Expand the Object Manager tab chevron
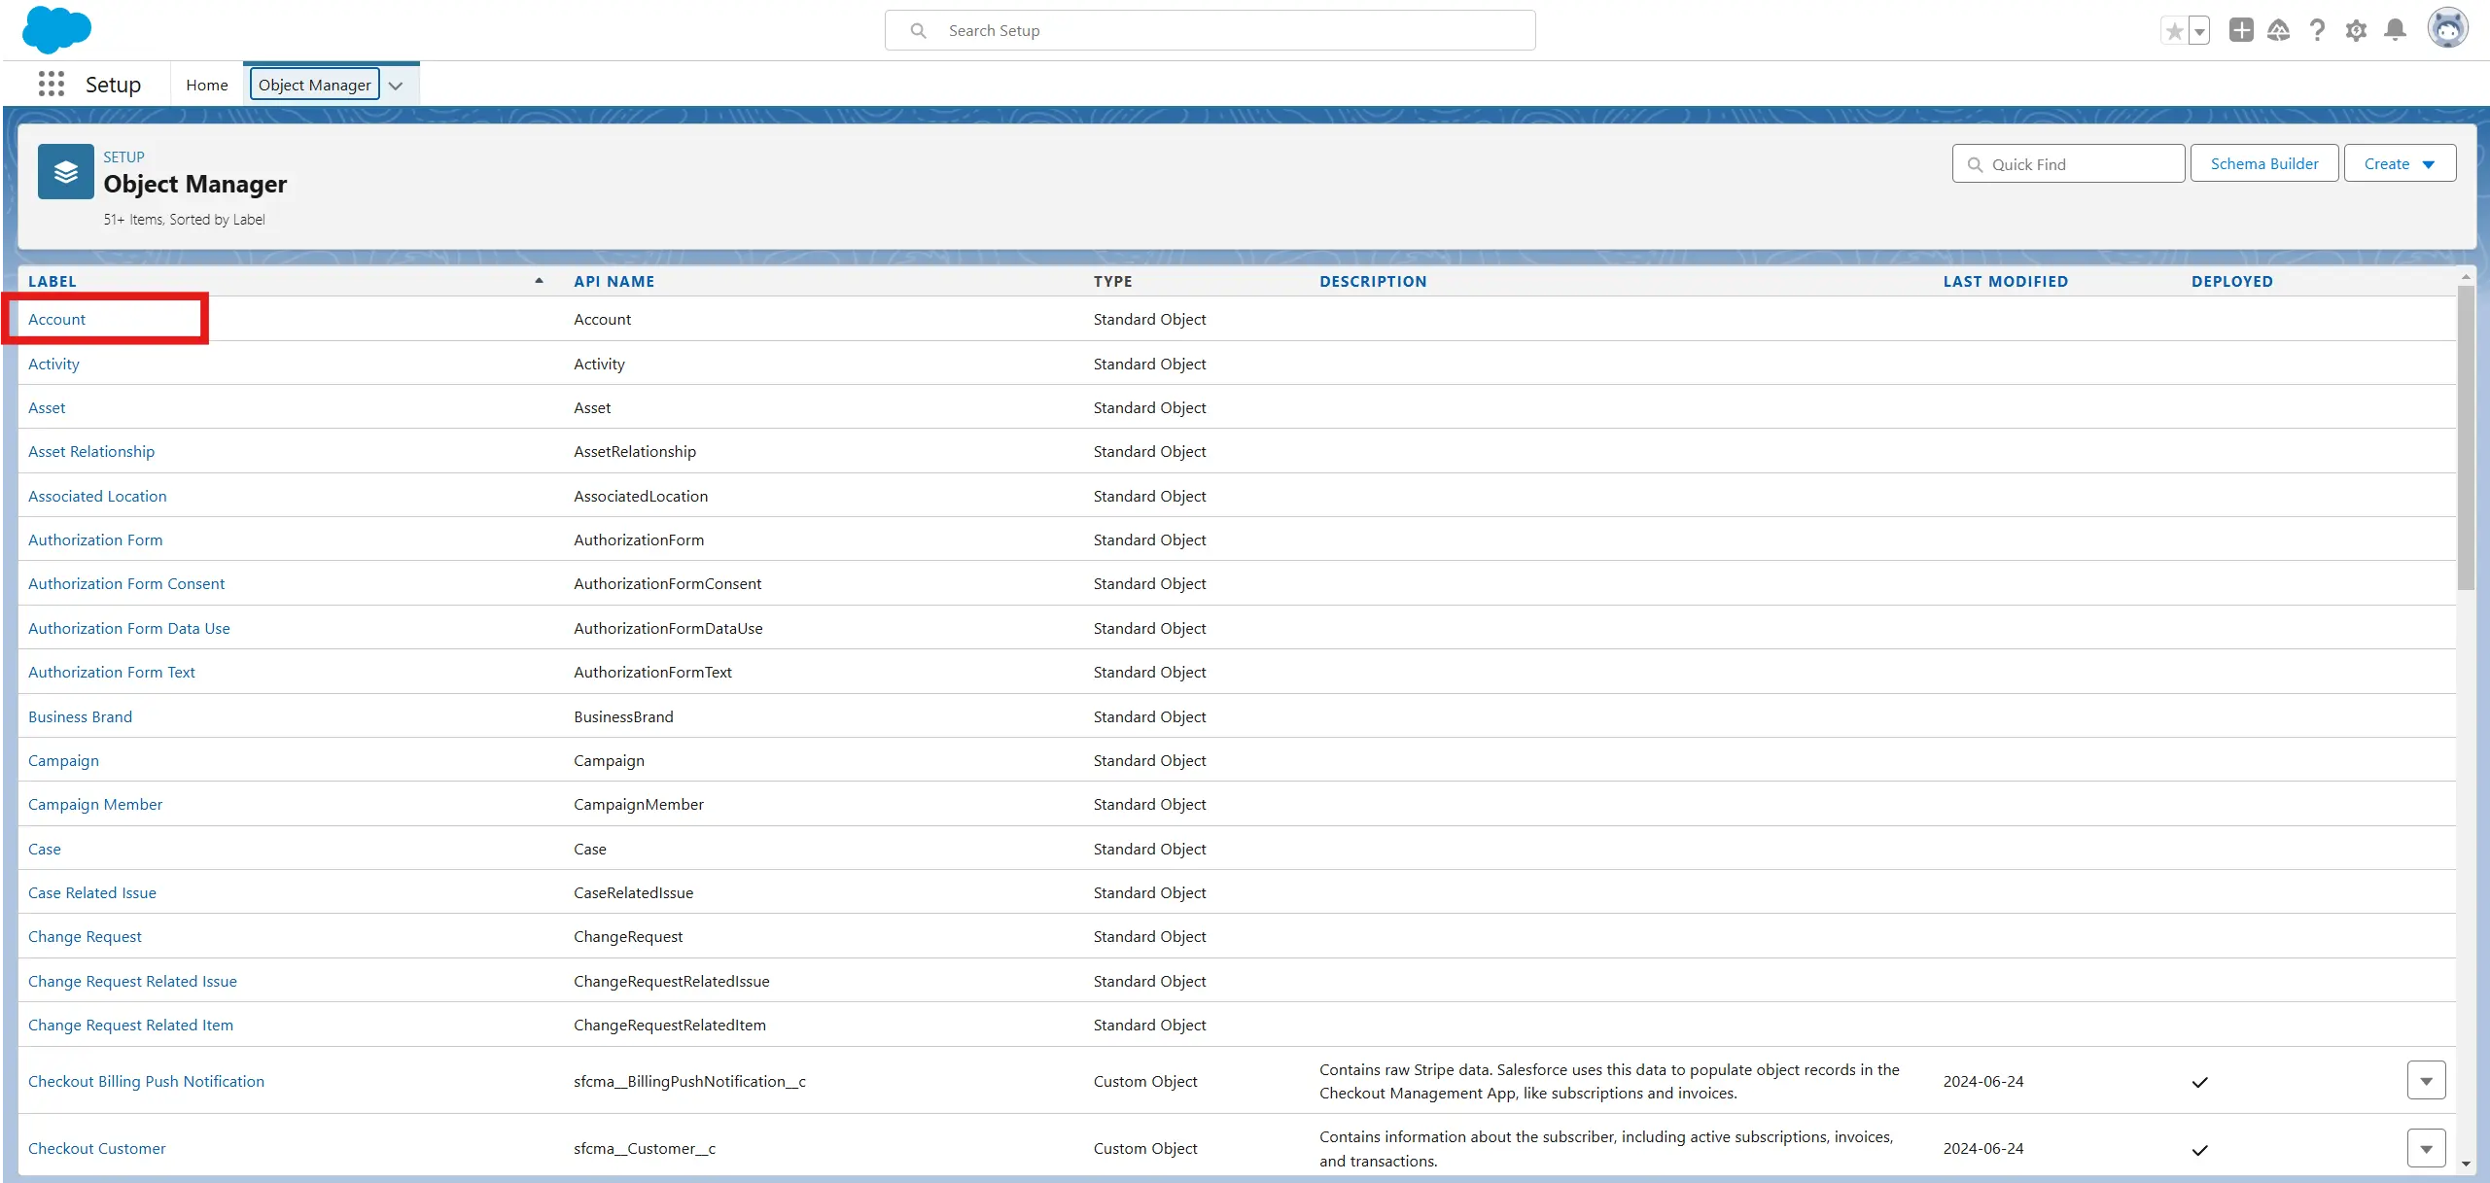This screenshot has height=1183, width=2490. tap(396, 86)
